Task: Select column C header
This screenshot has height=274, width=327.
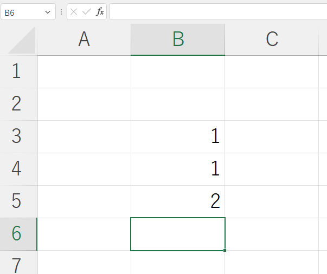Action: [272, 40]
